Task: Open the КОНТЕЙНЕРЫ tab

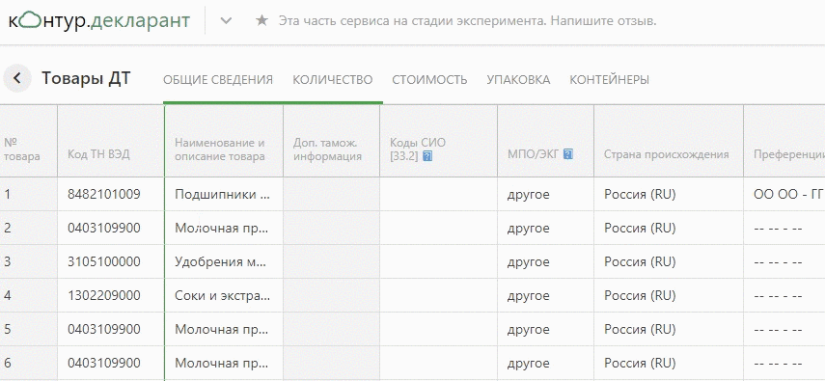Action: (609, 80)
